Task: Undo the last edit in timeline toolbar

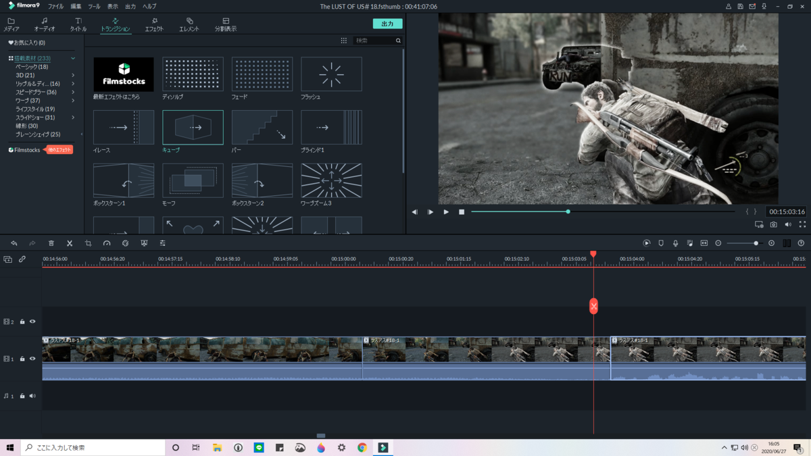Action: click(x=14, y=243)
